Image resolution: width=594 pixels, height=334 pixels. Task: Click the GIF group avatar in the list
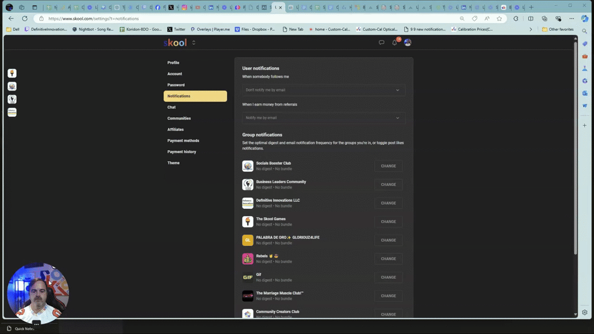(x=247, y=277)
